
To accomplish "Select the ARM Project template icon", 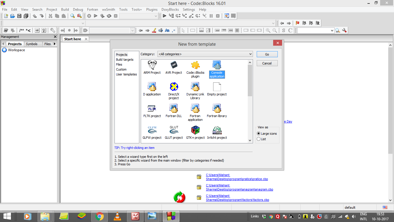I will click(152, 68).
